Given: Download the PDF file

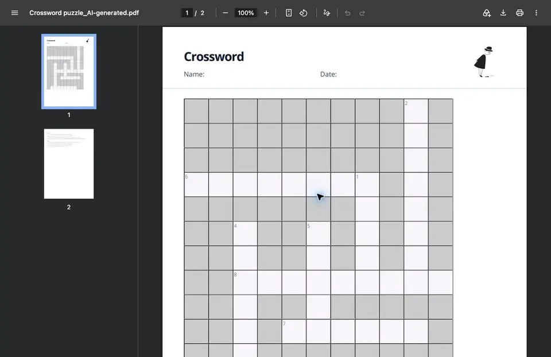Looking at the screenshot, I should [503, 13].
